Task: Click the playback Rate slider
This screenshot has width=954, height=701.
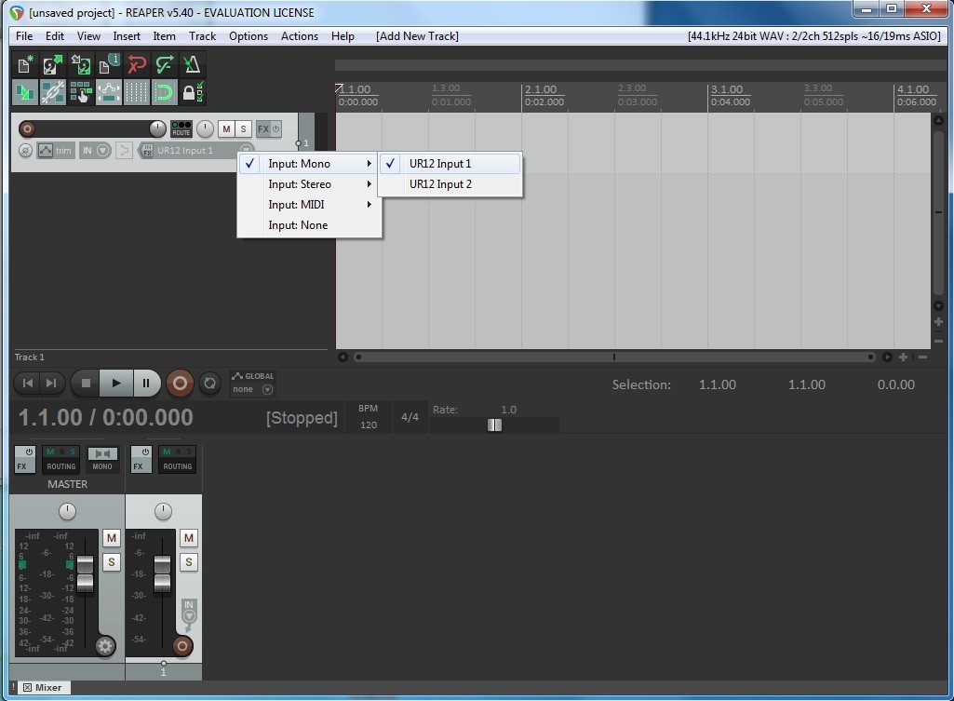Action: [x=494, y=425]
